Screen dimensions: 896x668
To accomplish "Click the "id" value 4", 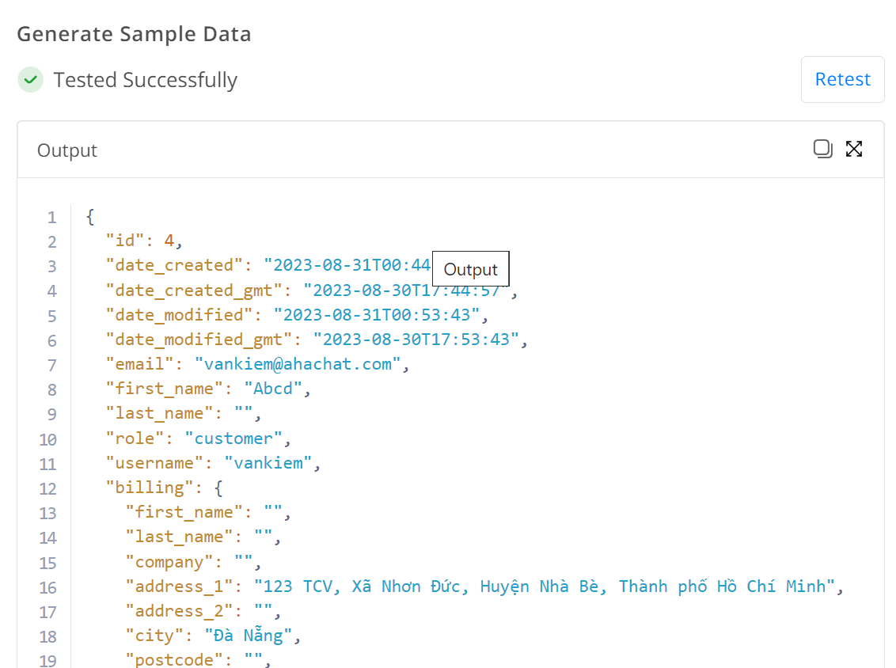I will pos(169,241).
